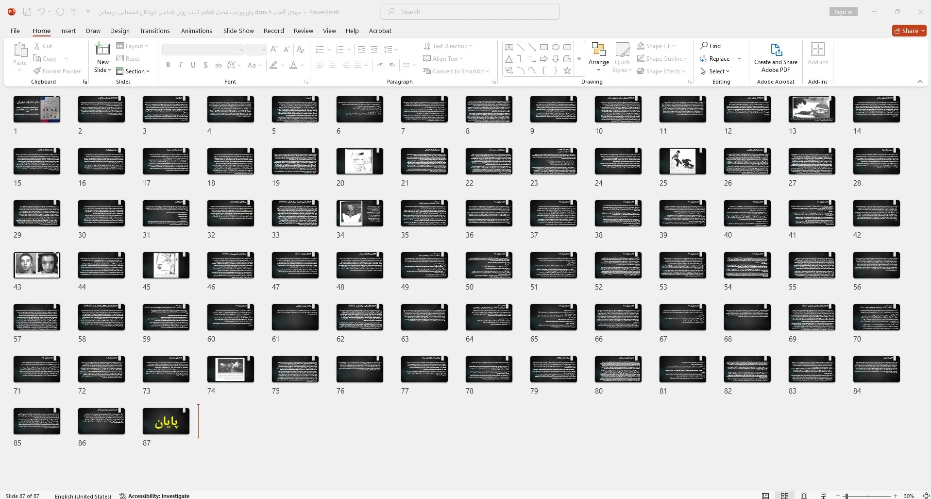Click the Search box in the title bar
The width and height of the screenshot is (931, 499).
470,12
